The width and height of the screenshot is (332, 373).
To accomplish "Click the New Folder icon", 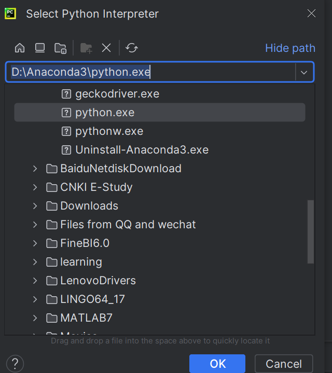I will (86, 48).
